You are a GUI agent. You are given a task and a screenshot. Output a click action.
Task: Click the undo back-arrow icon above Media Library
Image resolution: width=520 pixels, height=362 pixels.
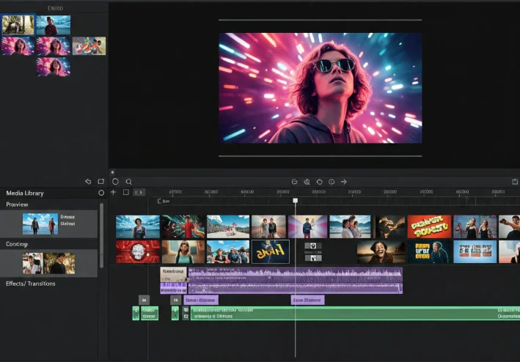tap(88, 182)
